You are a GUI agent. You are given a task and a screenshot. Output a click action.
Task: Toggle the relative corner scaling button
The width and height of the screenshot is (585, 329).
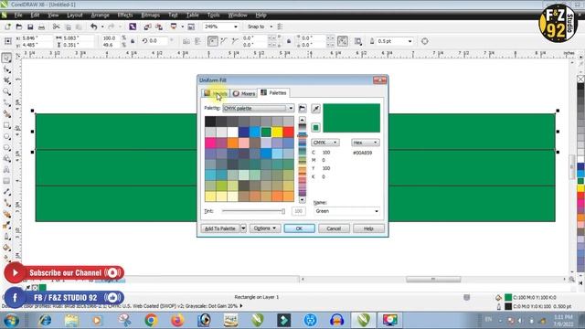pos(343,41)
